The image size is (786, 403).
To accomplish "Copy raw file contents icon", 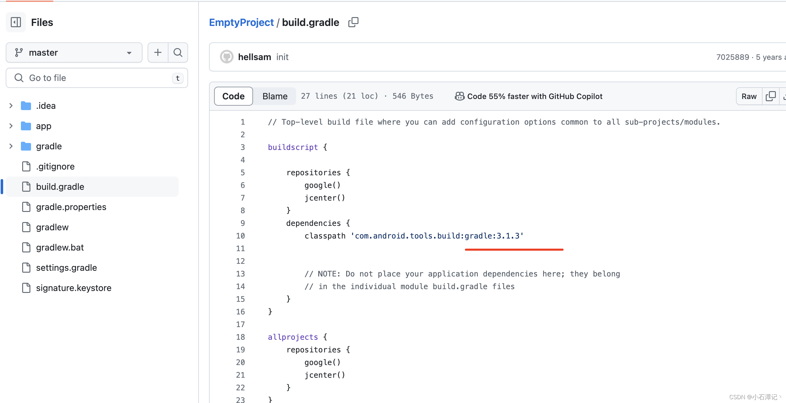I will (x=770, y=96).
